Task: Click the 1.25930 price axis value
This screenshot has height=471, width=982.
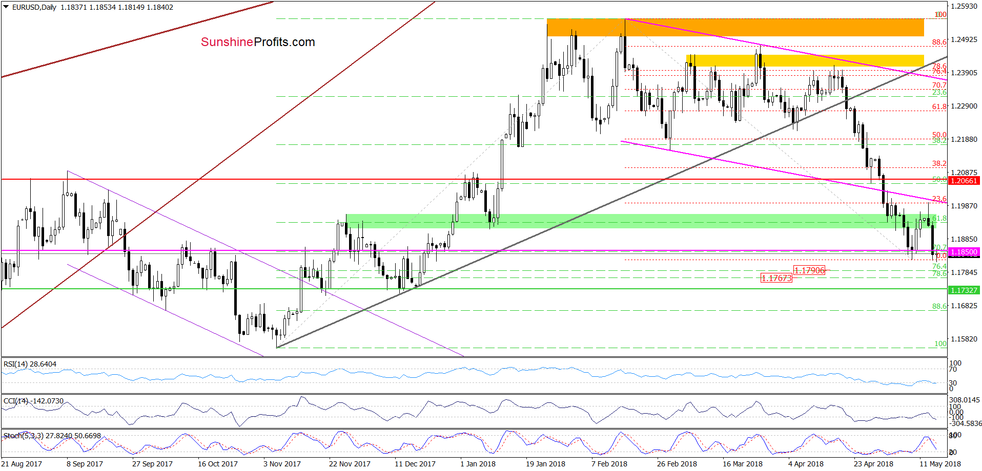Action: (964, 7)
